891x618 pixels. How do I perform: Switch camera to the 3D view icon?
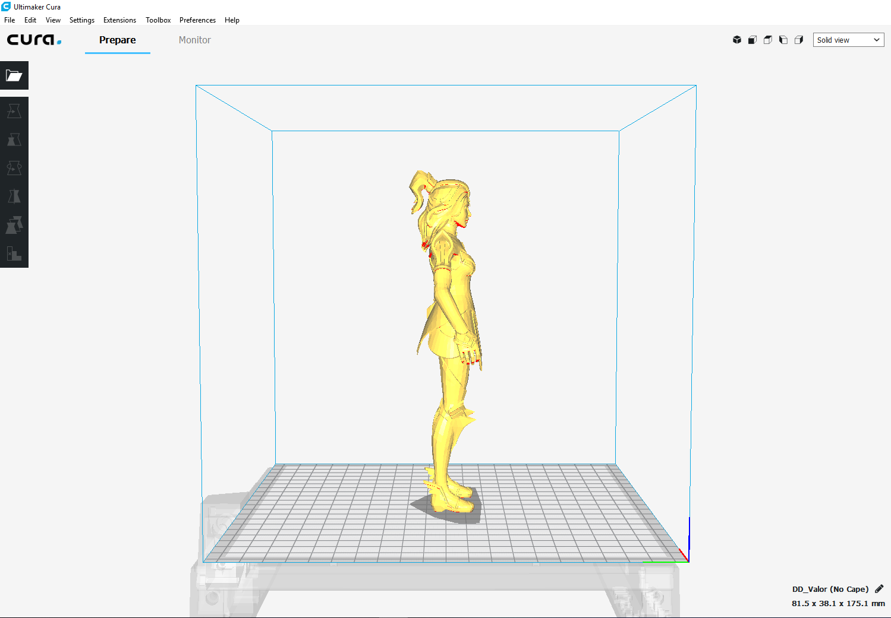click(737, 40)
